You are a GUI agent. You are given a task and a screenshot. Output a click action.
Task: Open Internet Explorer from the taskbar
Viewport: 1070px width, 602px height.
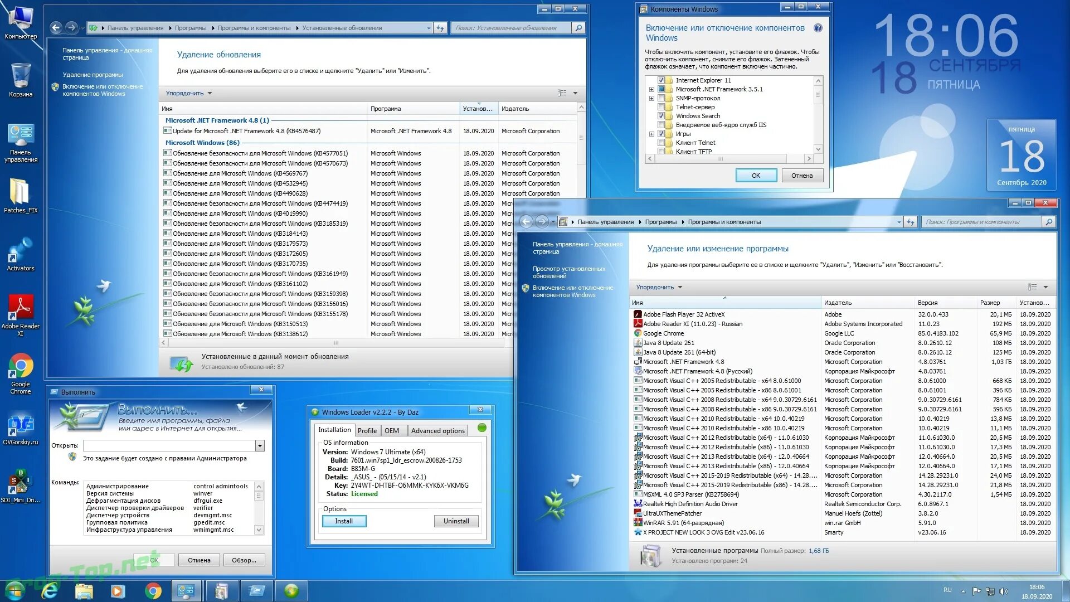click(50, 591)
